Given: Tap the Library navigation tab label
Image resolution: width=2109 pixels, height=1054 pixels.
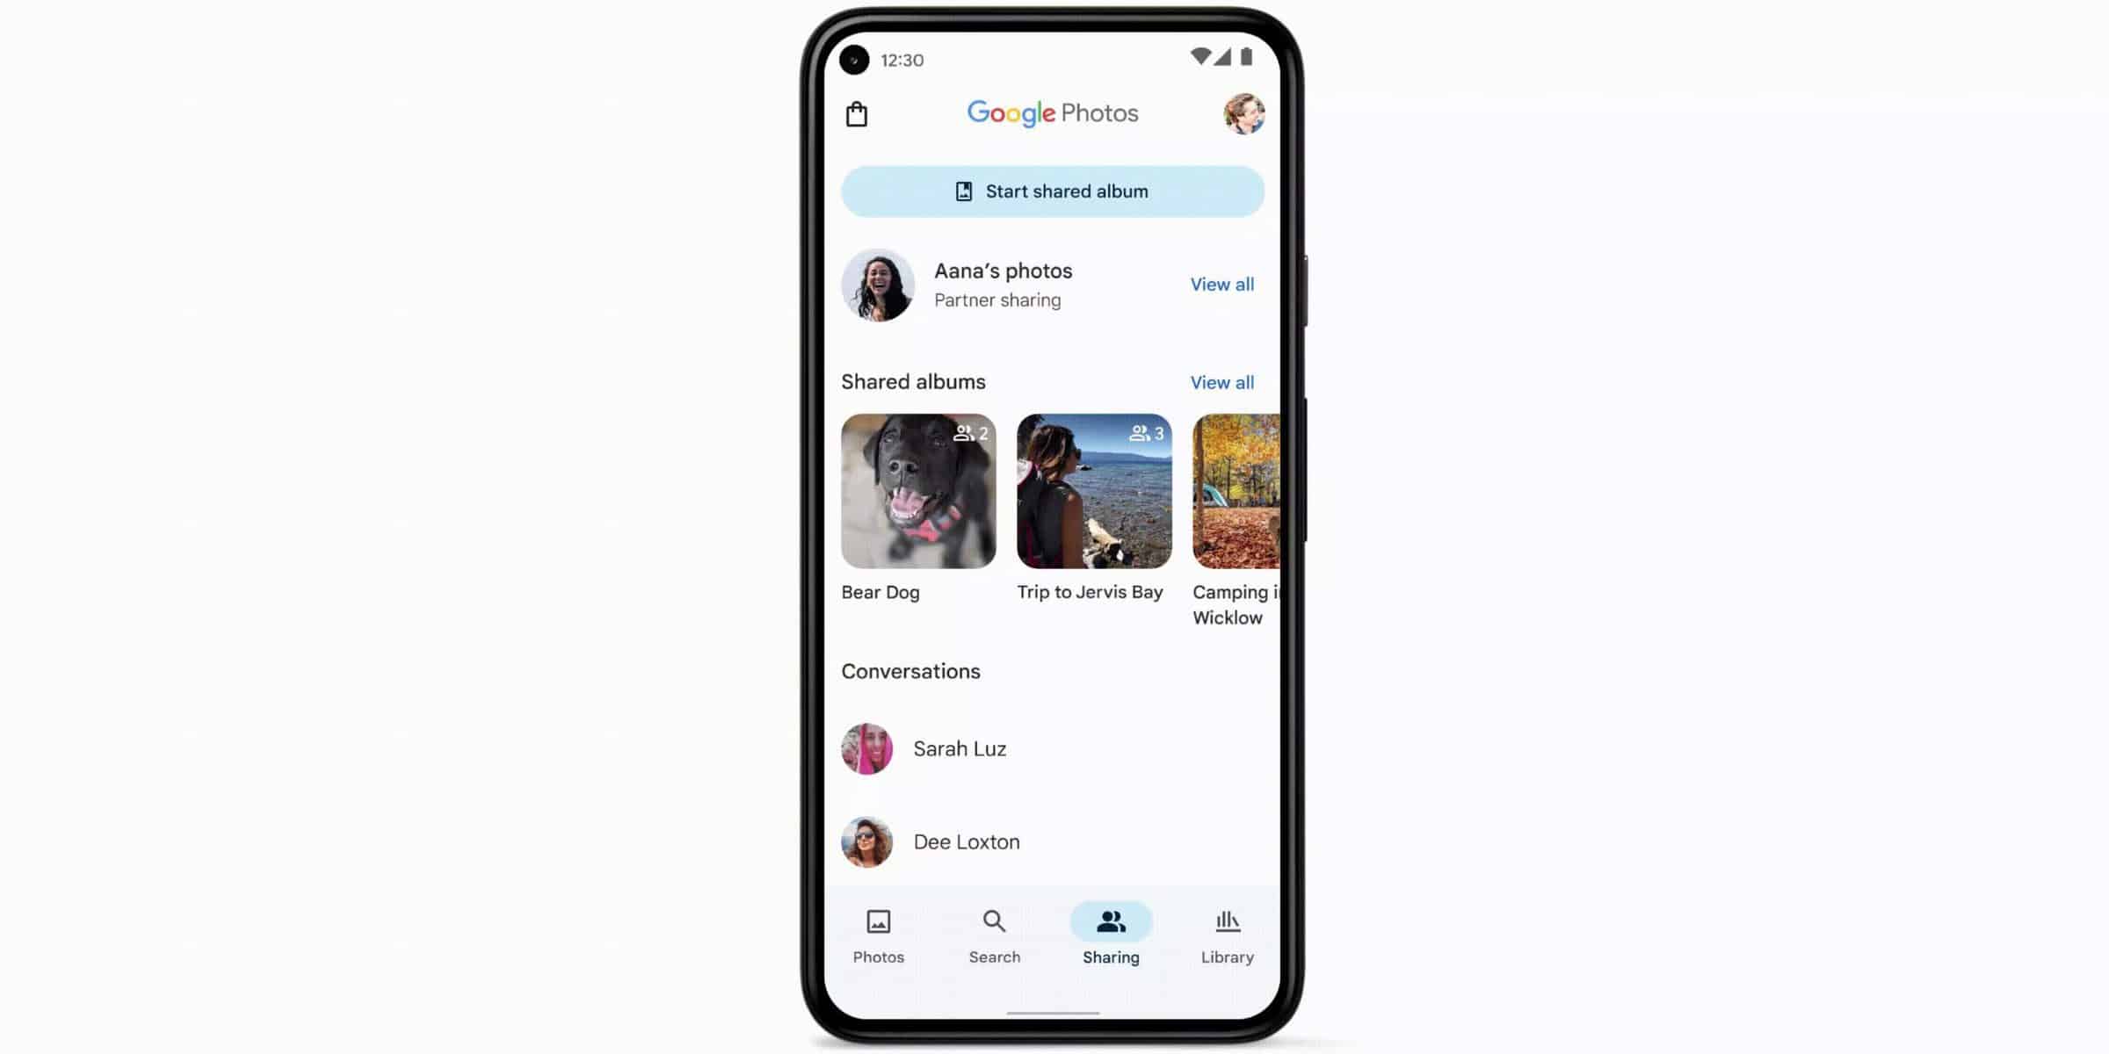Looking at the screenshot, I should [x=1227, y=956].
